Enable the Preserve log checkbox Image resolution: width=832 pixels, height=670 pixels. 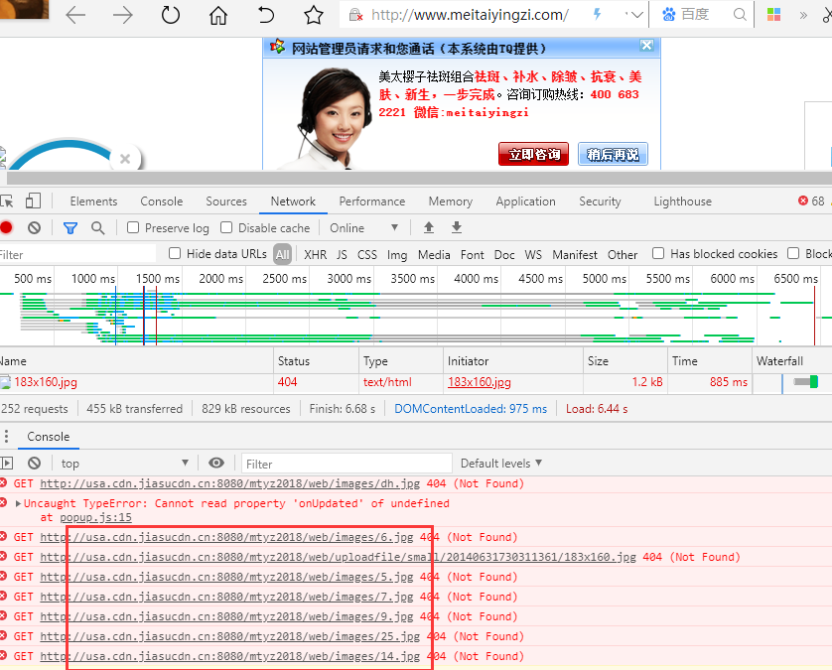pos(133,227)
